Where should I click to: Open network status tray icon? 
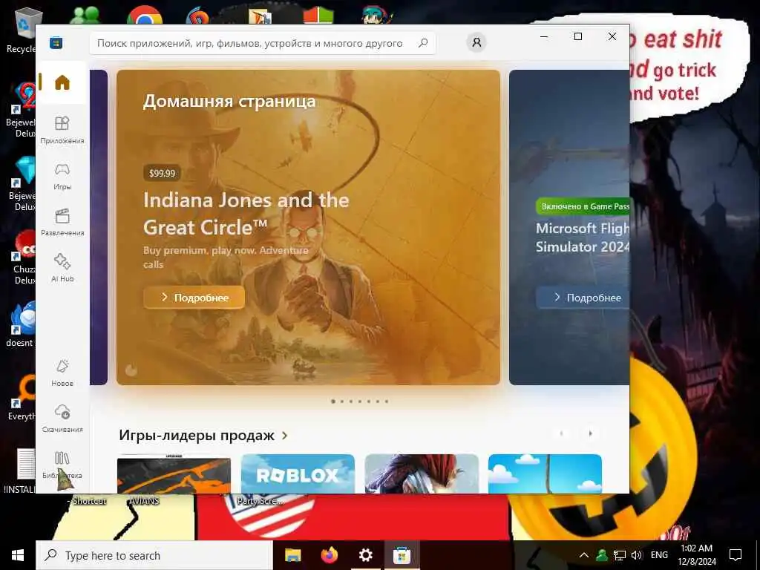tap(620, 555)
